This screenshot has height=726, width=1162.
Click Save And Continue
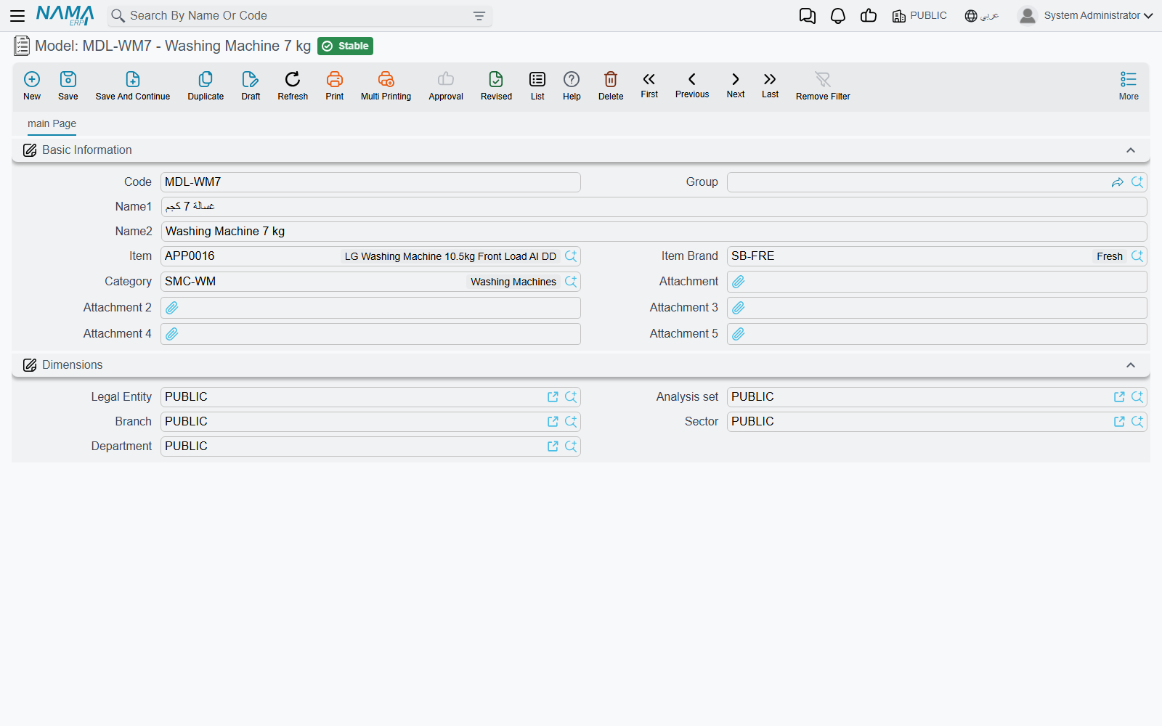(133, 86)
